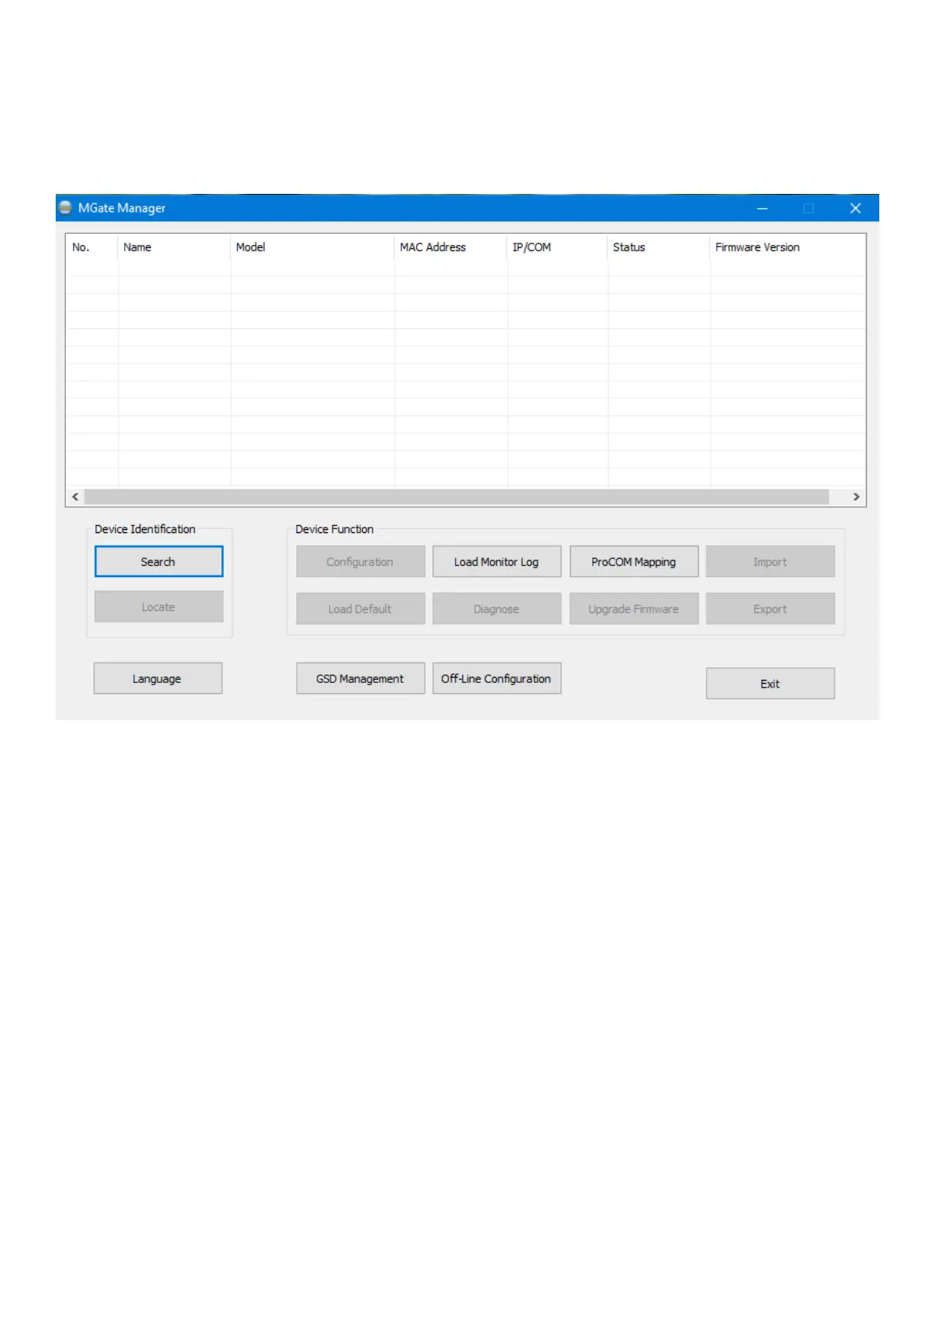Click the Firmware Version column header

click(x=757, y=247)
